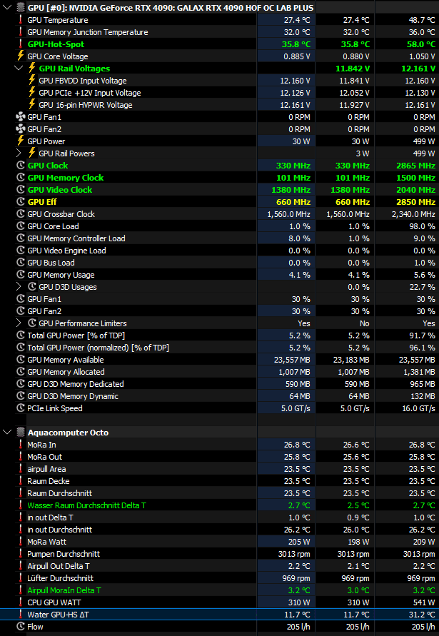
Task: Click the gauge icon beside GPU Core Load
Action: click(x=20, y=226)
